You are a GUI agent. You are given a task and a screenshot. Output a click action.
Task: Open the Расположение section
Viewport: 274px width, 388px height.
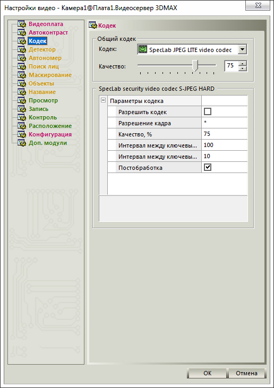point(50,126)
